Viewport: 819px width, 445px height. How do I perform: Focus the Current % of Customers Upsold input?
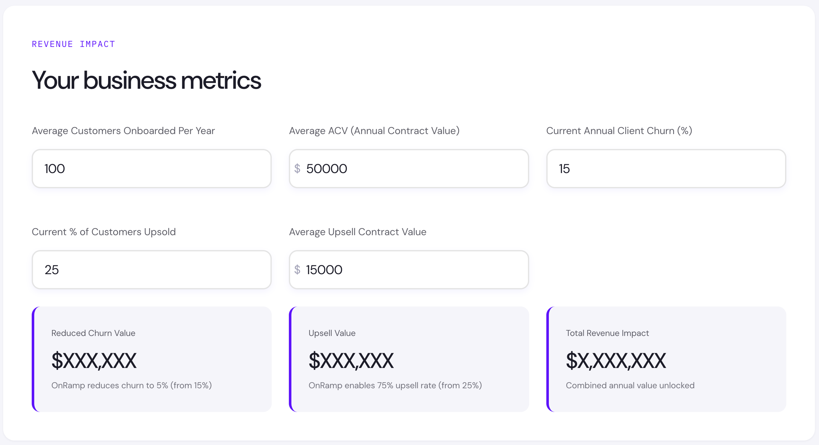152,269
